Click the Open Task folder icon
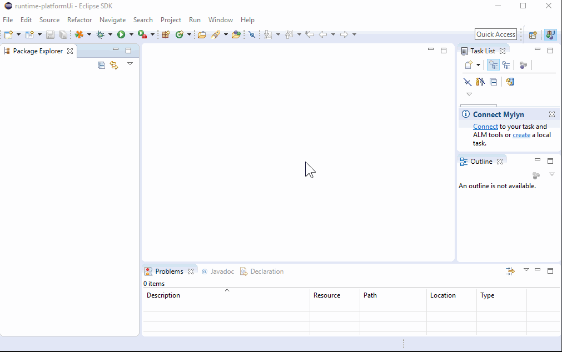Image resolution: width=562 pixels, height=352 pixels. 236,34
